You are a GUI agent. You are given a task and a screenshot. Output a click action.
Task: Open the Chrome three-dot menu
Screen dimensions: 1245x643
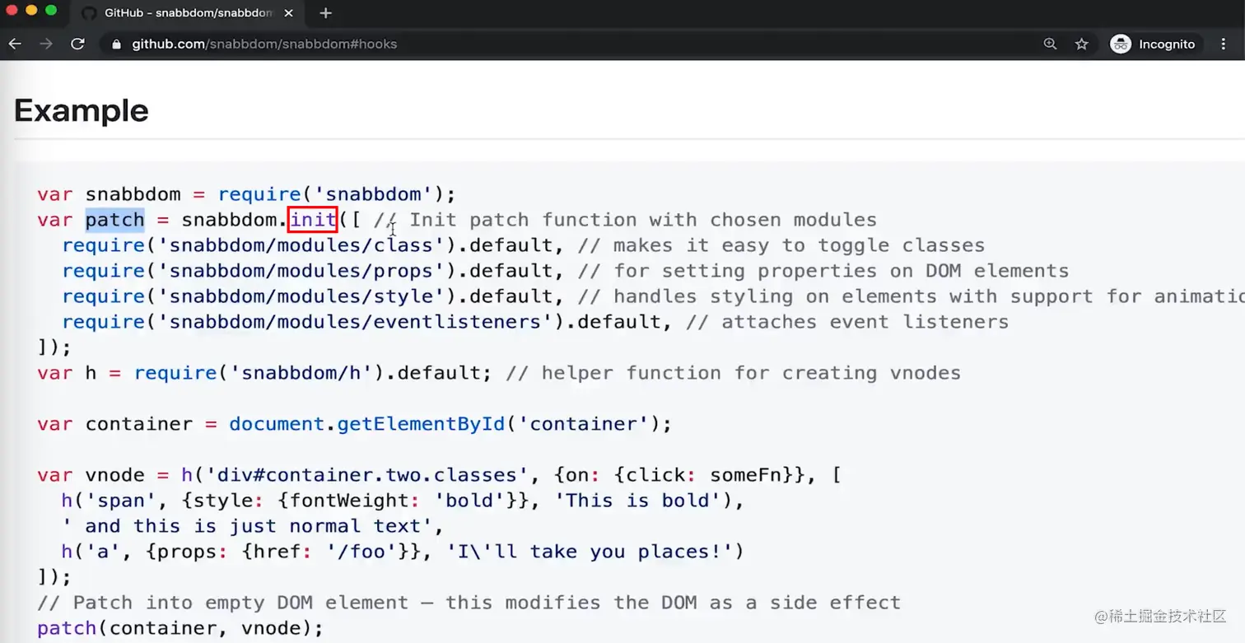pyautogui.click(x=1224, y=44)
